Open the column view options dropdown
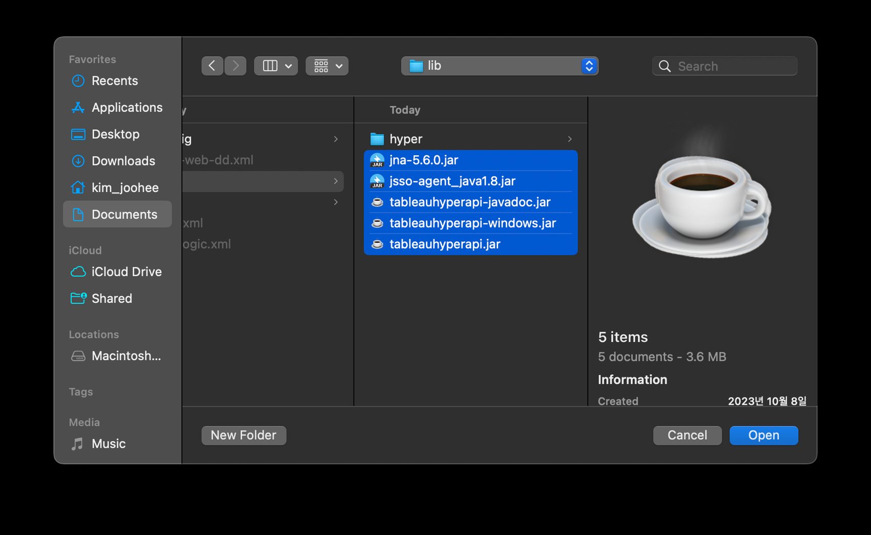This screenshot has height=535, width=871. [x=276, y=66]
